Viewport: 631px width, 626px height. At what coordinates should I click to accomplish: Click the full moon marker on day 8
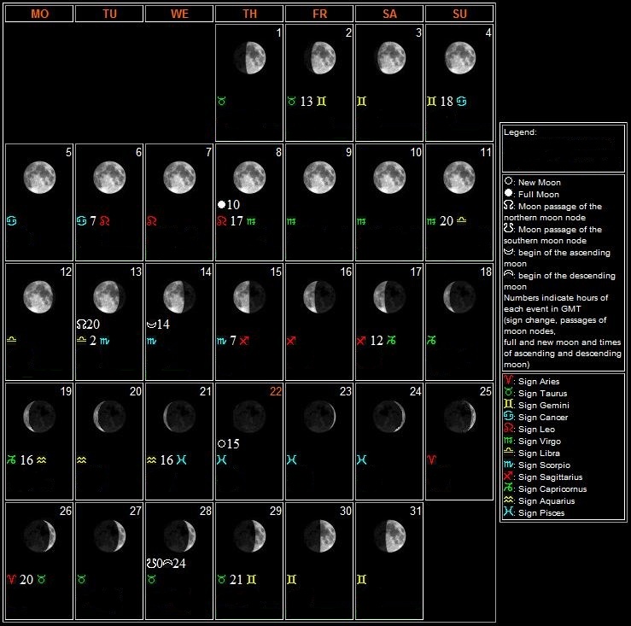[222, 205]
